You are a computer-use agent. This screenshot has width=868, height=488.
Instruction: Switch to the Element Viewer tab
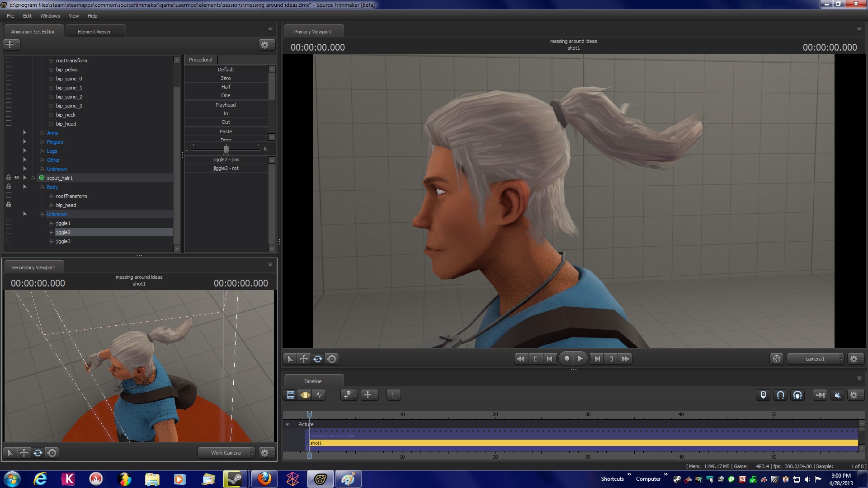pyautogui.click(x=94, y=32)
